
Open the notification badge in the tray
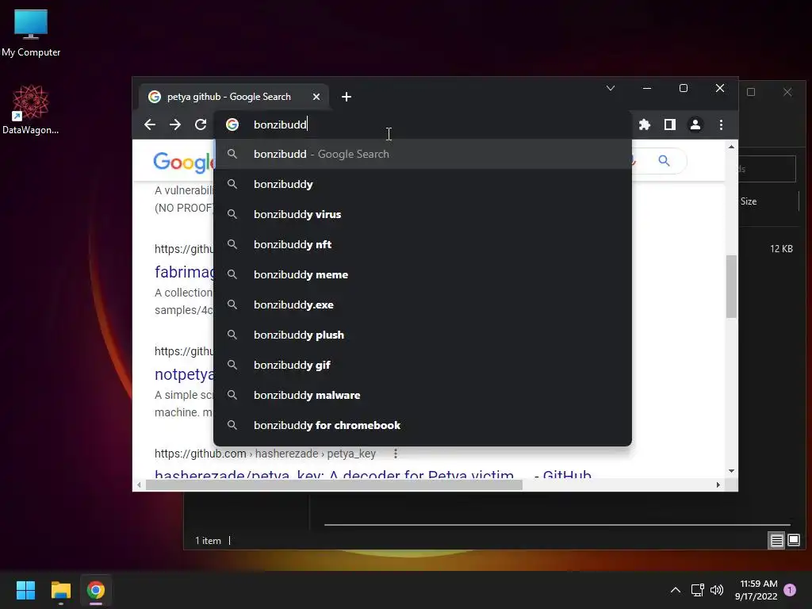click(x=790, y=590)
